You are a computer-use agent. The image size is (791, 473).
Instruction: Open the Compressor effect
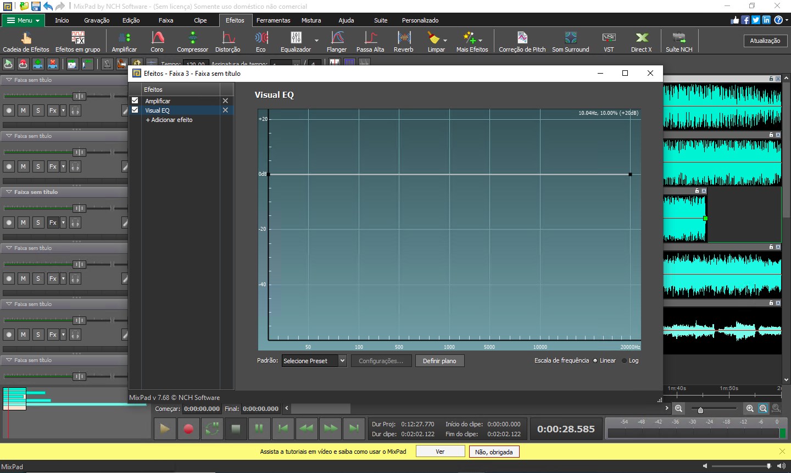click(192, 40)
